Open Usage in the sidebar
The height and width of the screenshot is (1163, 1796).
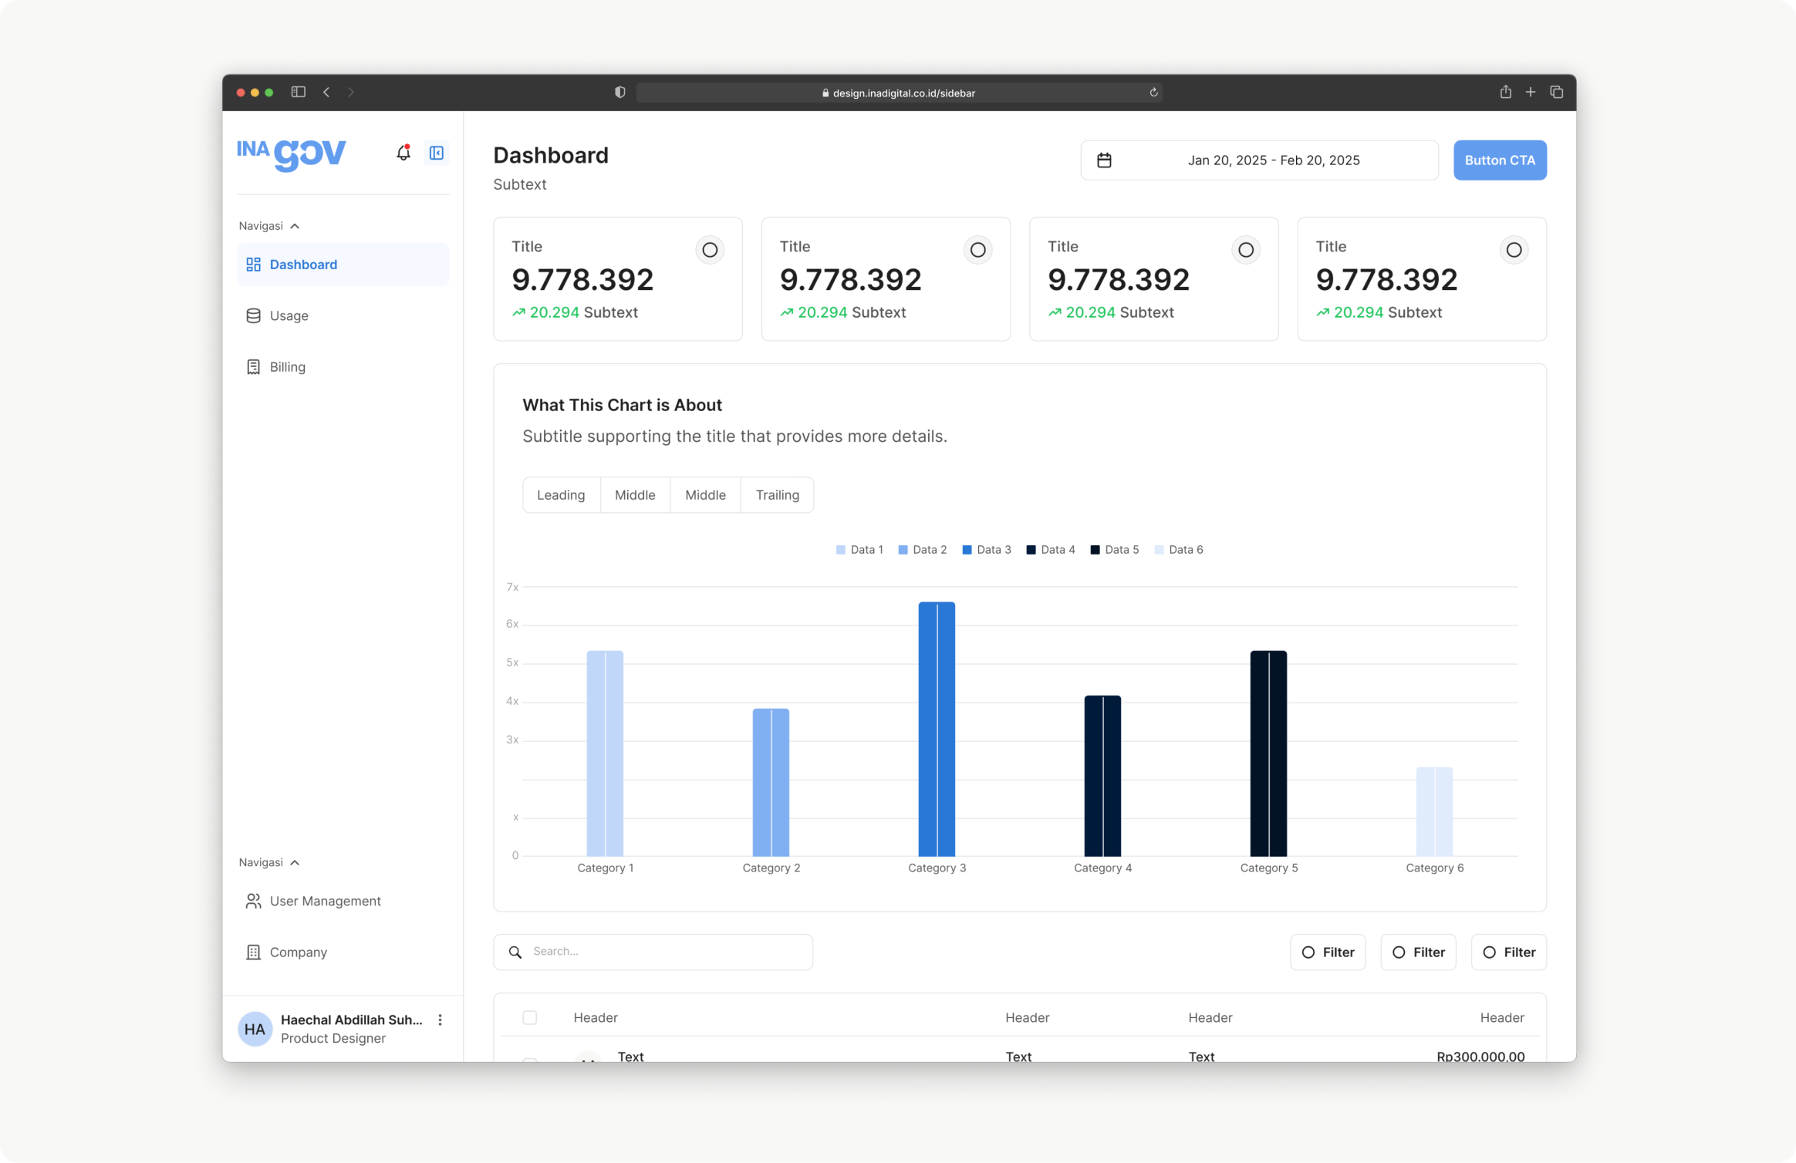[289, 315]
